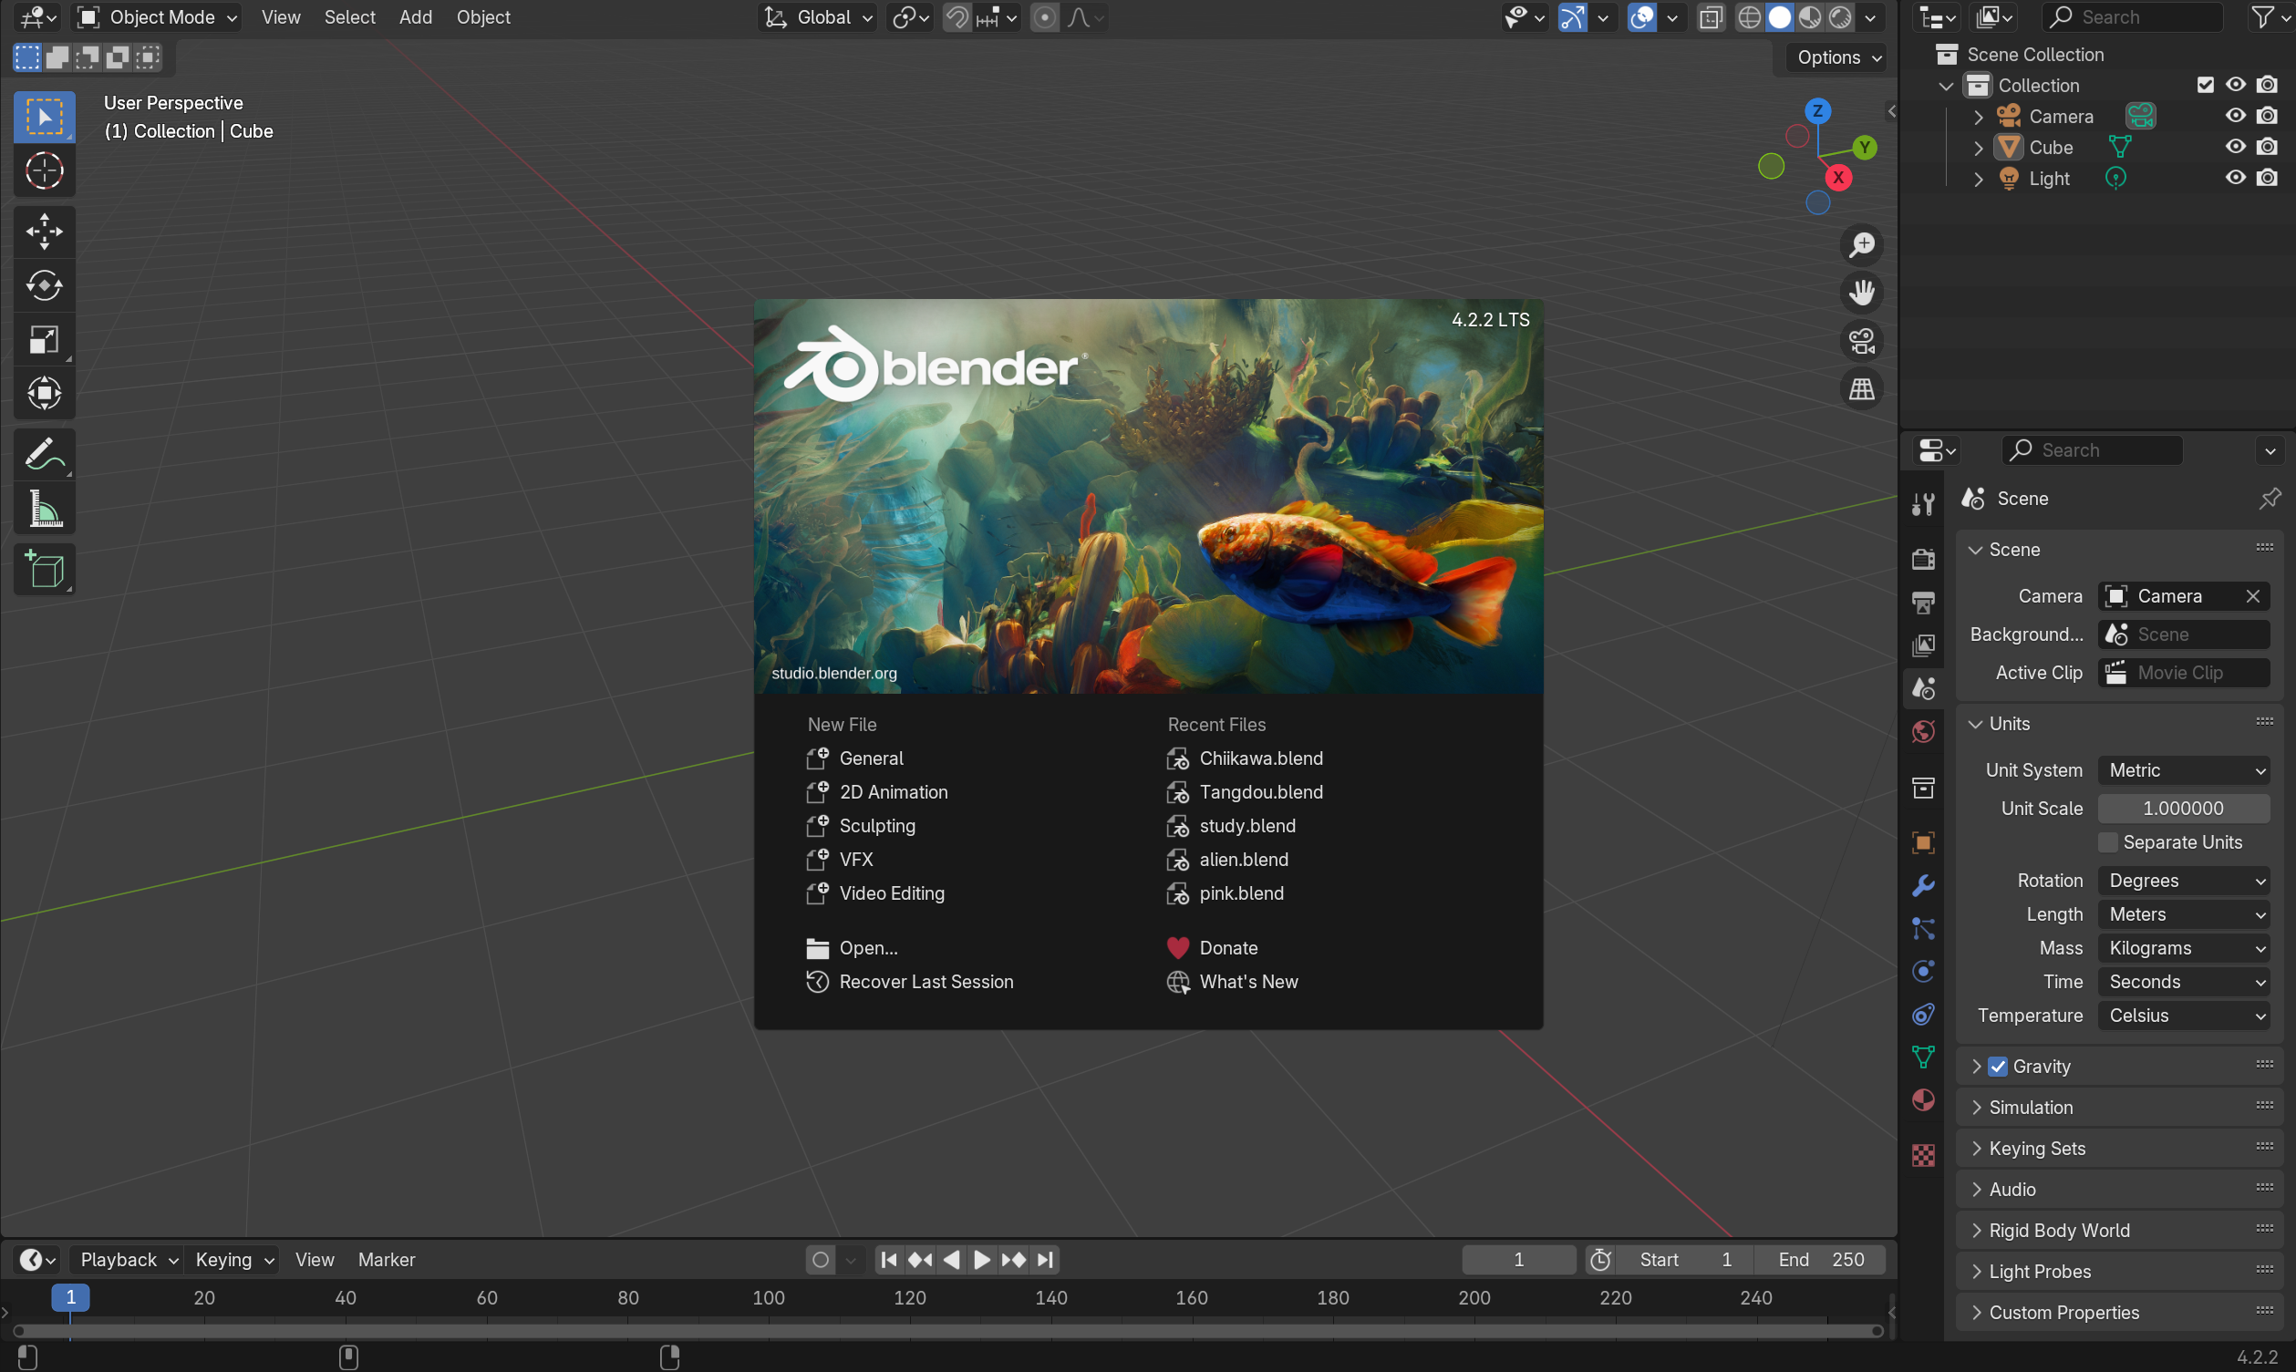Toggle the camera view icon
This screenshot has height=1372, width=2296.
pyautogui.click(x=1861, y=341)
